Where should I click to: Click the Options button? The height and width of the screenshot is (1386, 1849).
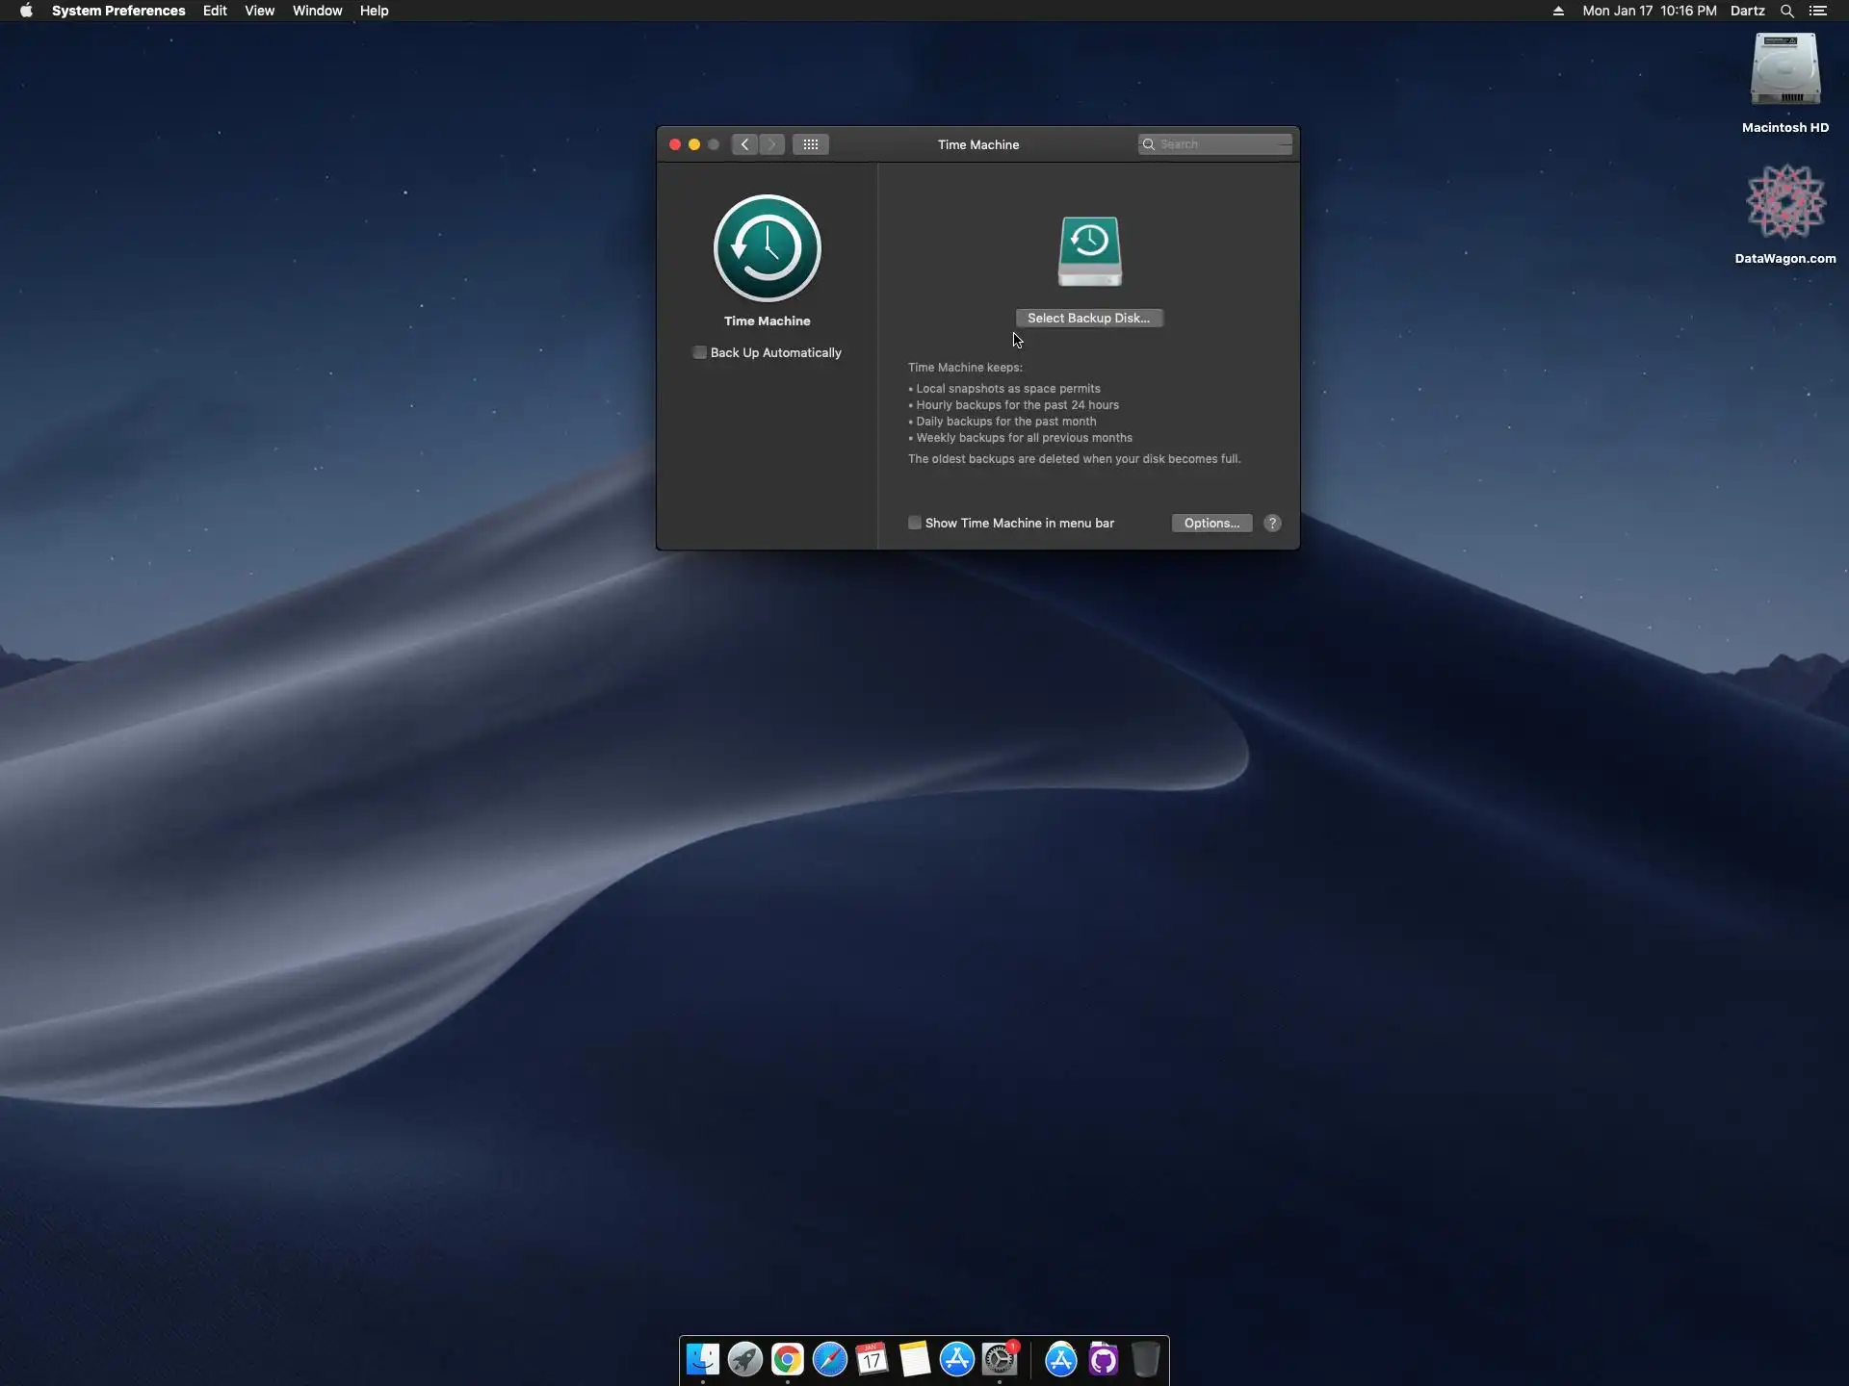tap(1211, 523)
